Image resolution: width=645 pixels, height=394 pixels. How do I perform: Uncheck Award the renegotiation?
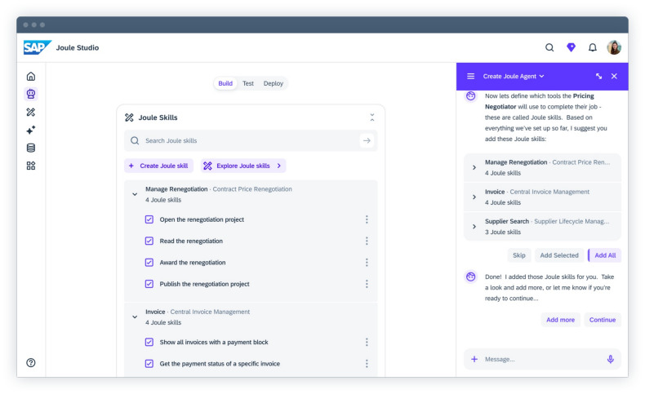click(149, 262)
